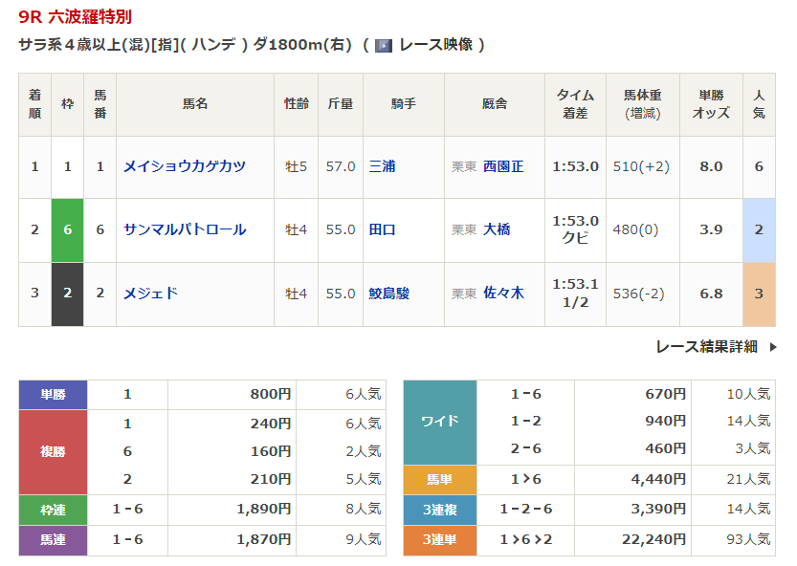Click the ワイド payout label
Image resolution: width=797 pixels, height=566 pixels.
(439, 422)
